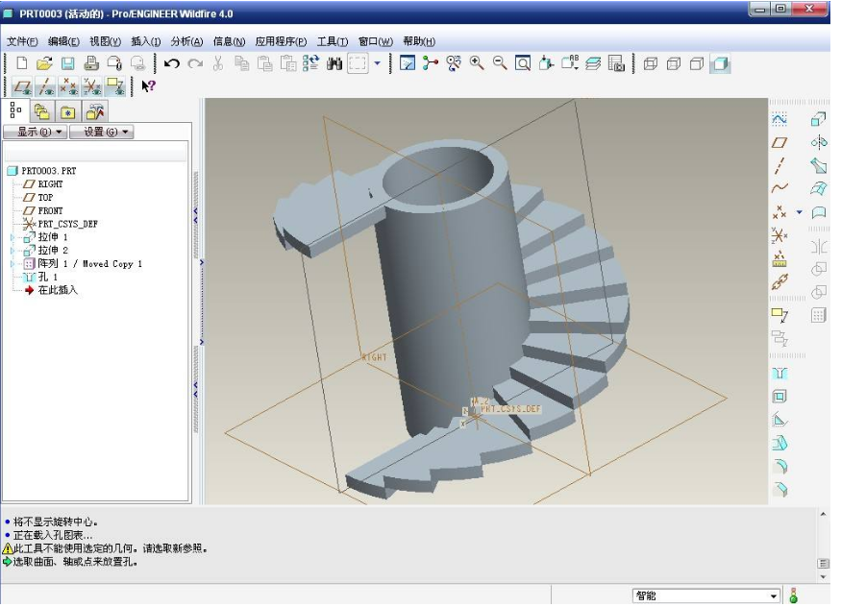Click the Open file folder icon
This screenshot has height=607, width=841.
coord(44,63)
